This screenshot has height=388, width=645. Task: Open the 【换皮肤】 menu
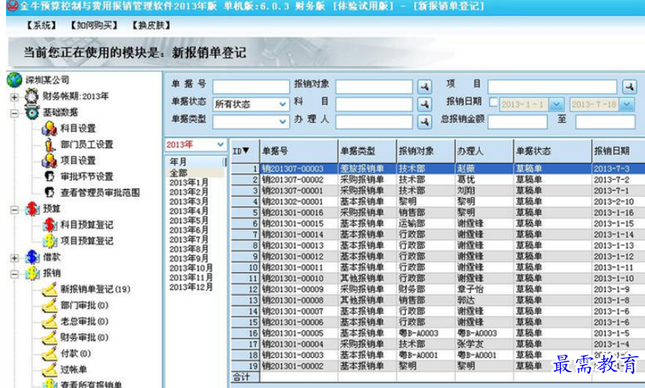tap(150, 25)
